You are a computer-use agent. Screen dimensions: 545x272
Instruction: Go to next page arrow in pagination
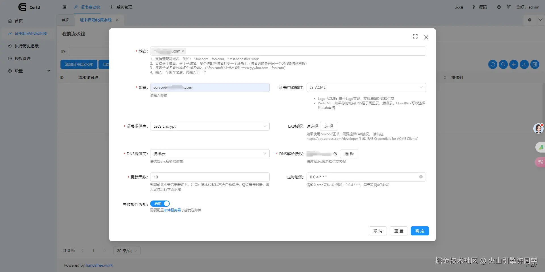coord(104,250)
